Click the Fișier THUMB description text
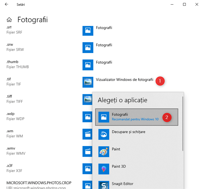203x189 pixels. (18, 67)
